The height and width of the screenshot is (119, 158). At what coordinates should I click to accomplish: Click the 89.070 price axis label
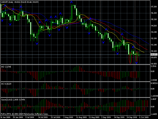point(154,58)
